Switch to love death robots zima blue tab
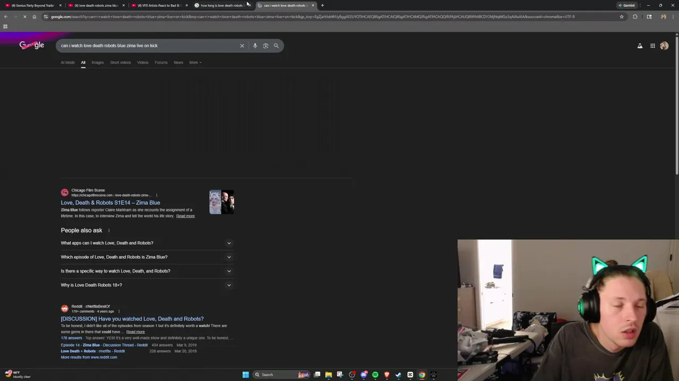The width and height of the screenshot is (679, 381). click(95, 5)
